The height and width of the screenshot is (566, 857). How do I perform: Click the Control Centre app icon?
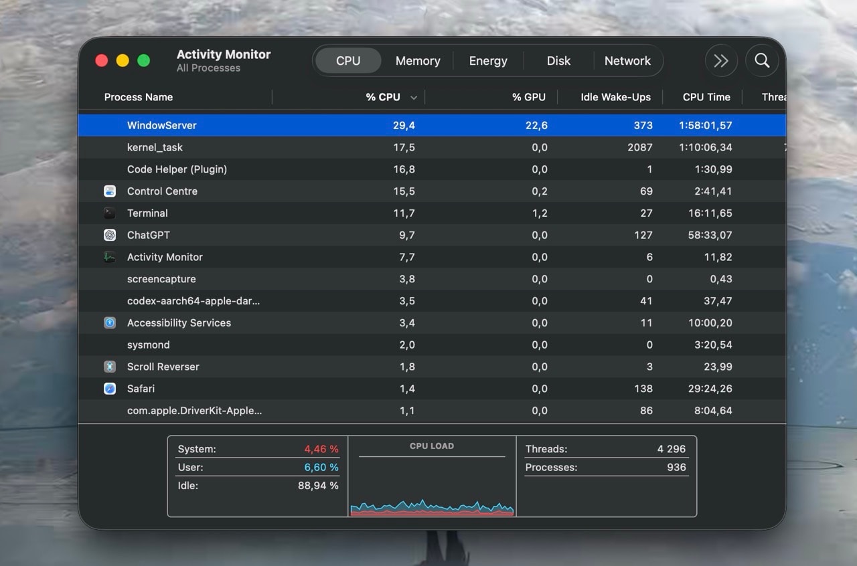point(110,191)
